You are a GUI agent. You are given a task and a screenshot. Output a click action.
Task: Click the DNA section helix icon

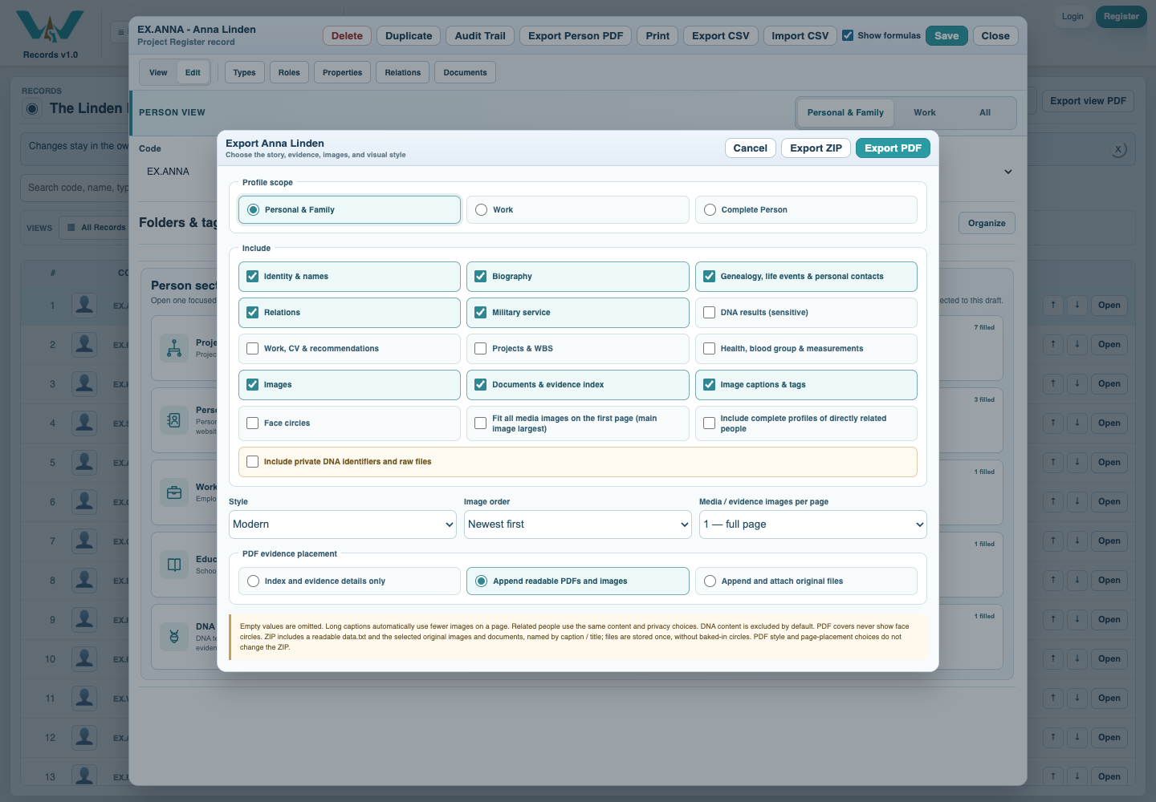[x=174, y=637]
